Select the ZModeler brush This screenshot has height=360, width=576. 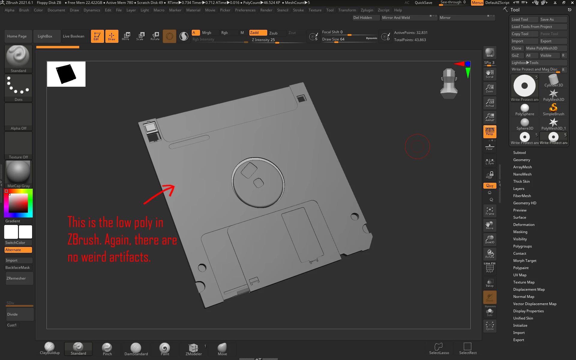click(x=193, y=349)
